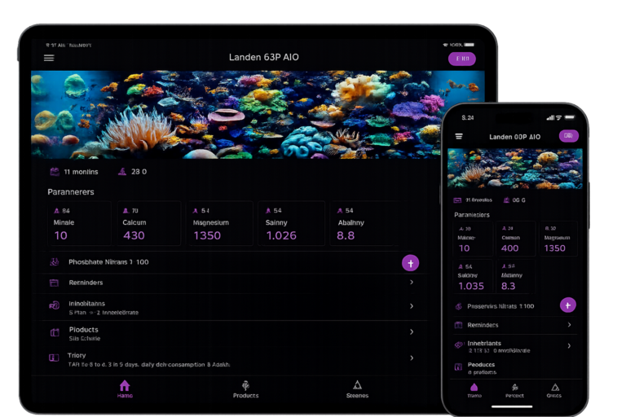Select the Magnesium 1350 parameter card on tablet
626x417 pixels.
tap(220, 223)
